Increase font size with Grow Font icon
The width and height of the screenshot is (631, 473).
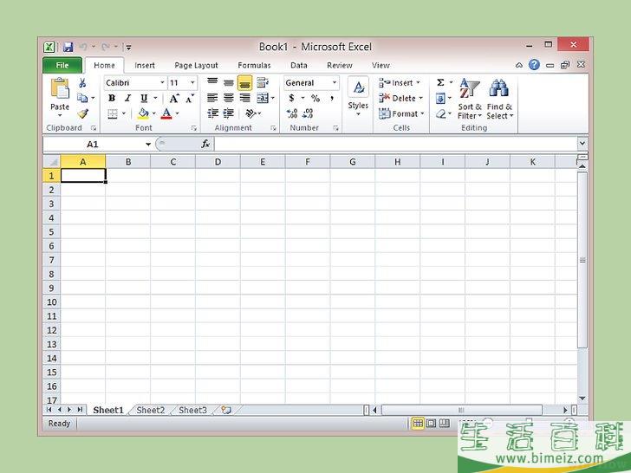click(174, 98)
